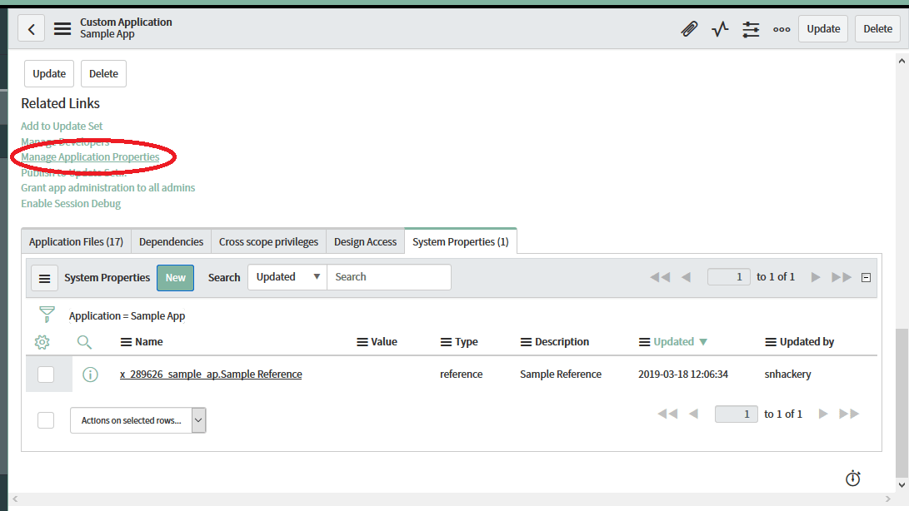Check the select-all checkbox at list bottom
Viewport: 909px width, 511px height.
coord(46,419)
